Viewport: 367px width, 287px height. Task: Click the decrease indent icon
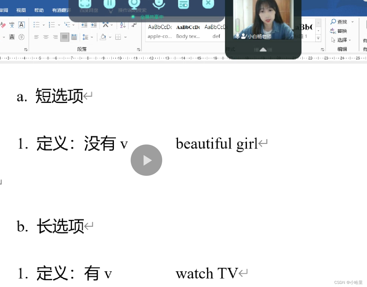[x=84, y=25]
